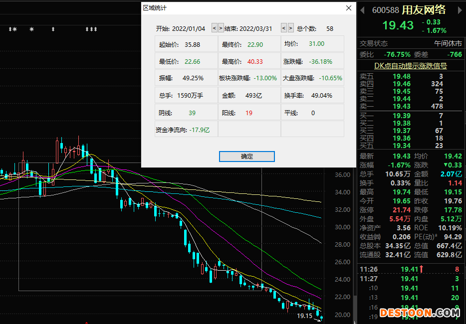The width and height of the screenshot is (466, 324).
Task: Click the 量比 1.14 value
Action: point(456,183)
